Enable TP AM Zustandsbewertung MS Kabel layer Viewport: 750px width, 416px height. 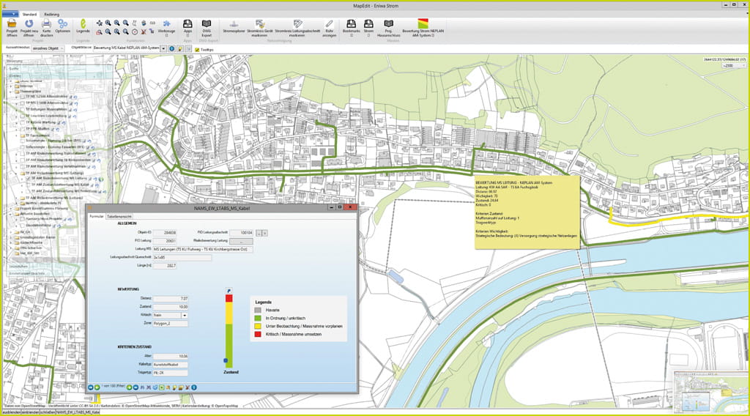tap(27, 185)
